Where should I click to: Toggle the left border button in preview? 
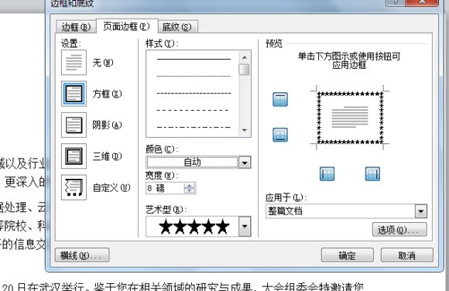tap(327, 174)
